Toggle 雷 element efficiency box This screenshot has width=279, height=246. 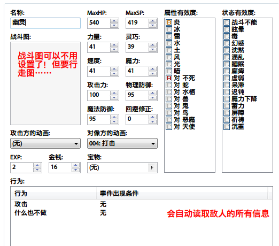(169, 36)
